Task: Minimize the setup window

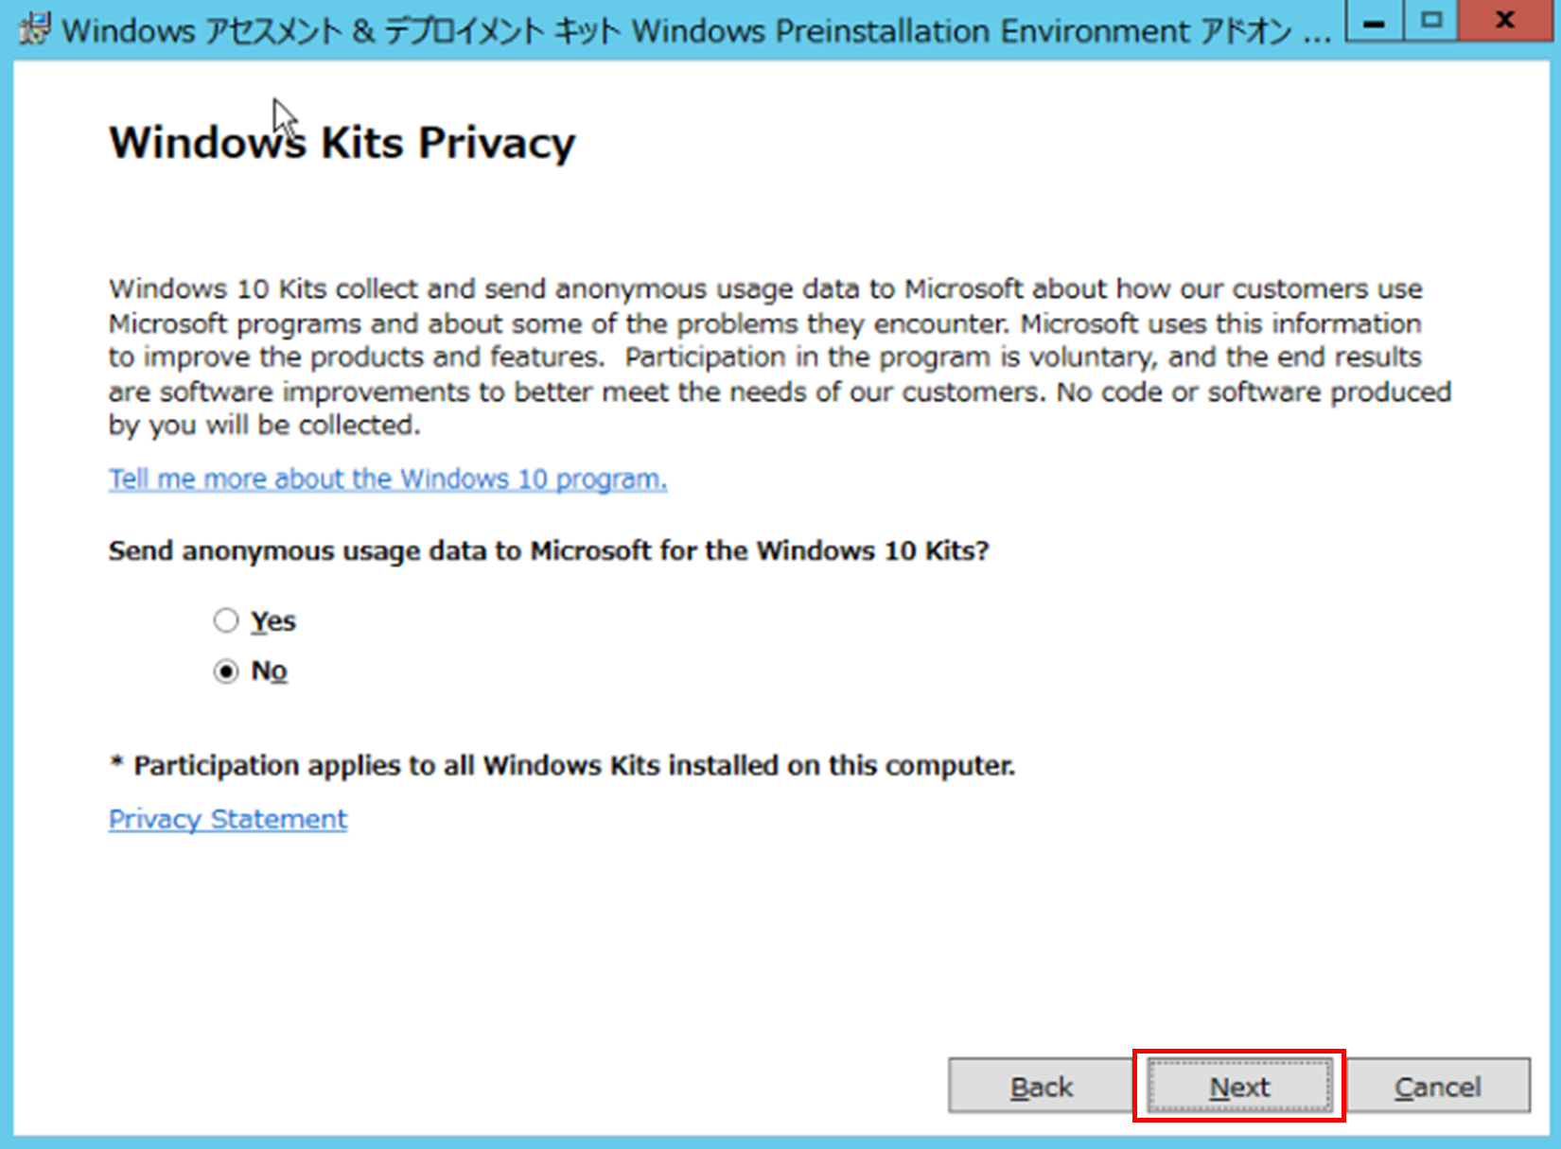Action: click(1376, 21)
